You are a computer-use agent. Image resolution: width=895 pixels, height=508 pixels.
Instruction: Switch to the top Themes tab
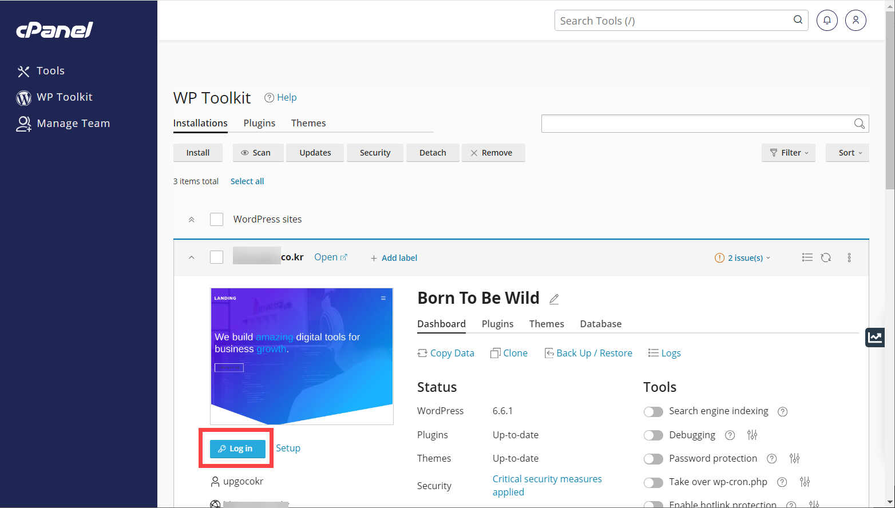[308, 123]
